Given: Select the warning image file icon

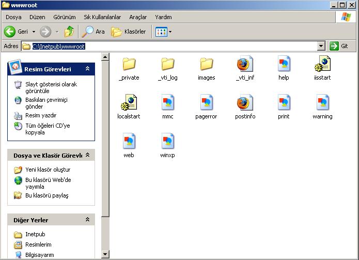Looking at the screenshot, I should tap(322, 103).
